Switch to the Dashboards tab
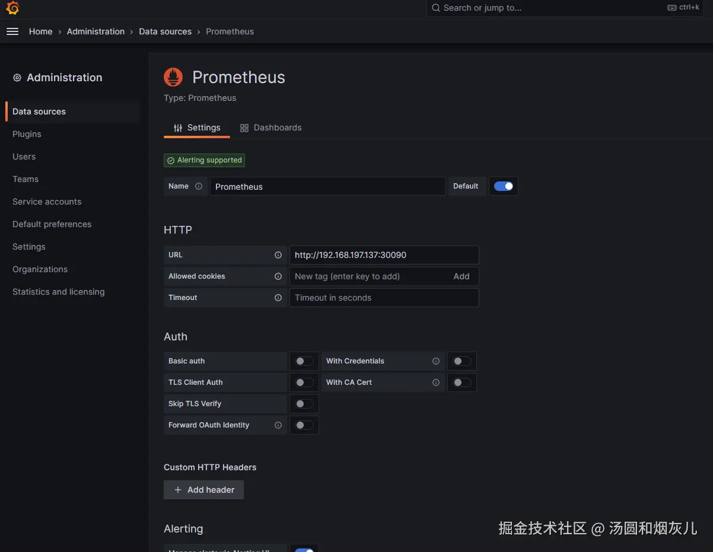Viewport: 713px width, 552px height. [270, 127]
